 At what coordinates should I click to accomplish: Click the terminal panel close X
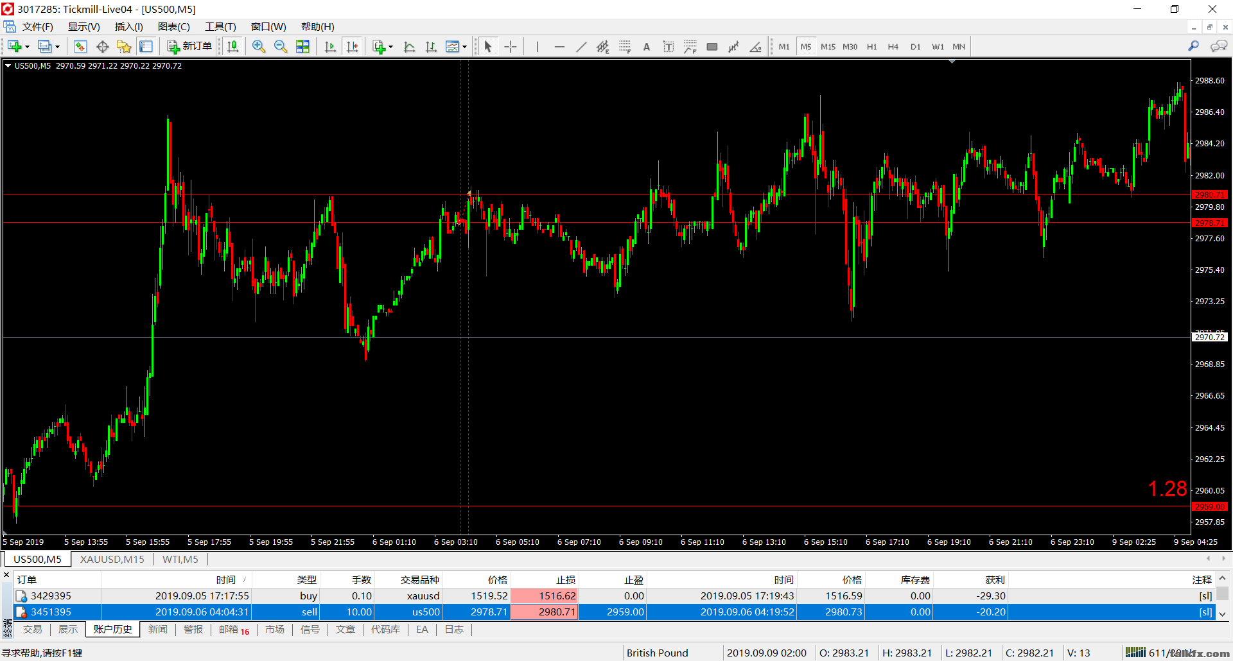coord(6,576)
